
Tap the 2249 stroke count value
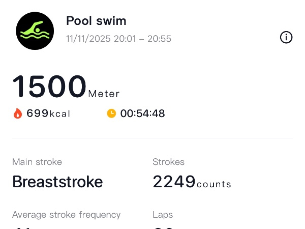pyautogui.click(x=174, y=182)
